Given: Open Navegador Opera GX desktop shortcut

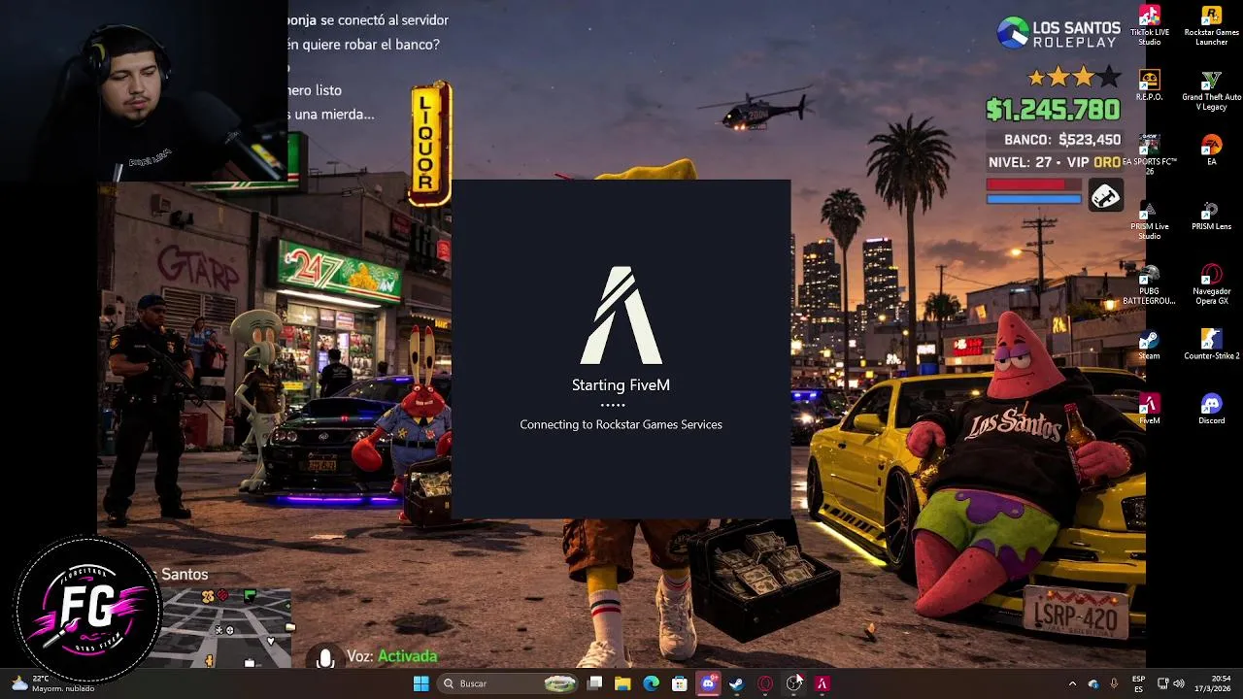Looking at the screenshot, I should (x=1211, y=284).
